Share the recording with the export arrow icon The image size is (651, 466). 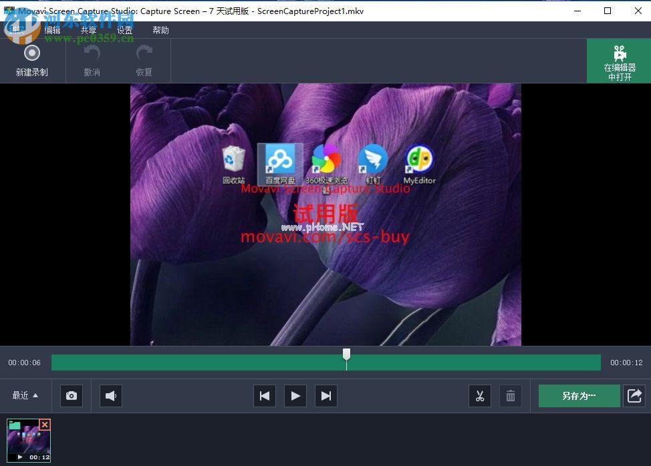(634, 396)
